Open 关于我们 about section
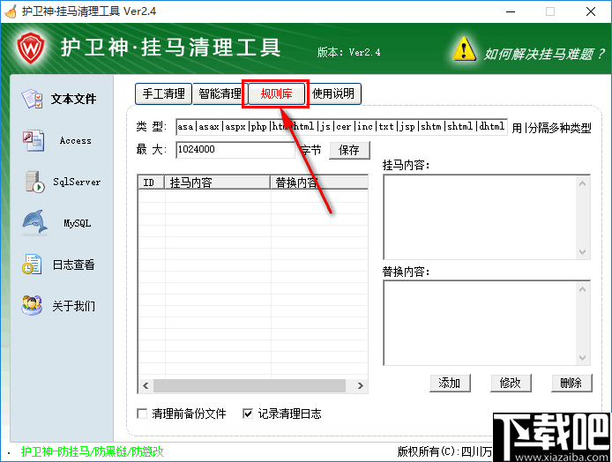Image resolution: width=612 pixels, height=462 pixels. 74,306
